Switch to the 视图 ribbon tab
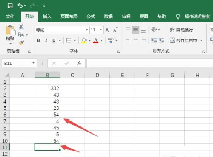 (144, 17)
